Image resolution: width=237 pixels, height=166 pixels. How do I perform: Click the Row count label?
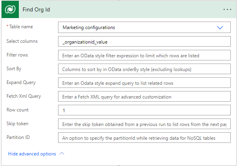17,110
